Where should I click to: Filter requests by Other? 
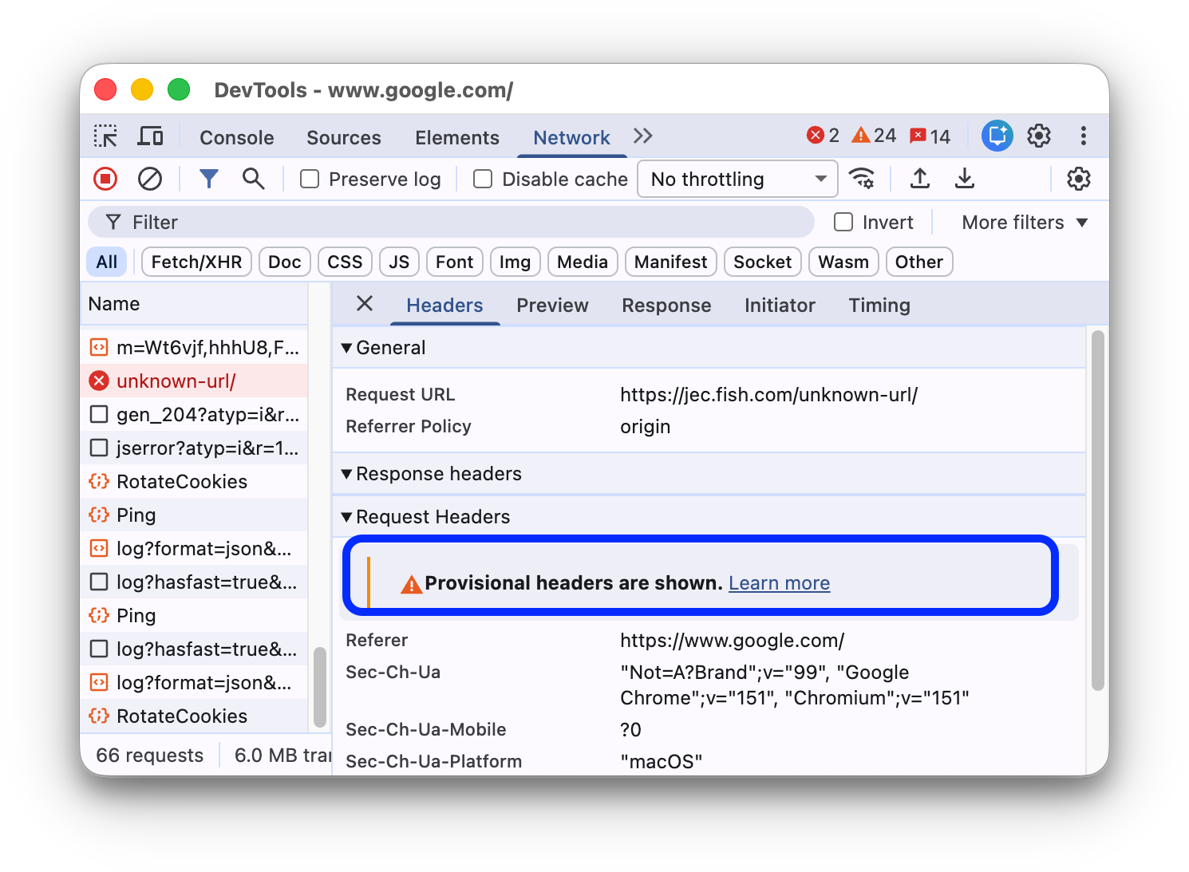coord(919,262)
